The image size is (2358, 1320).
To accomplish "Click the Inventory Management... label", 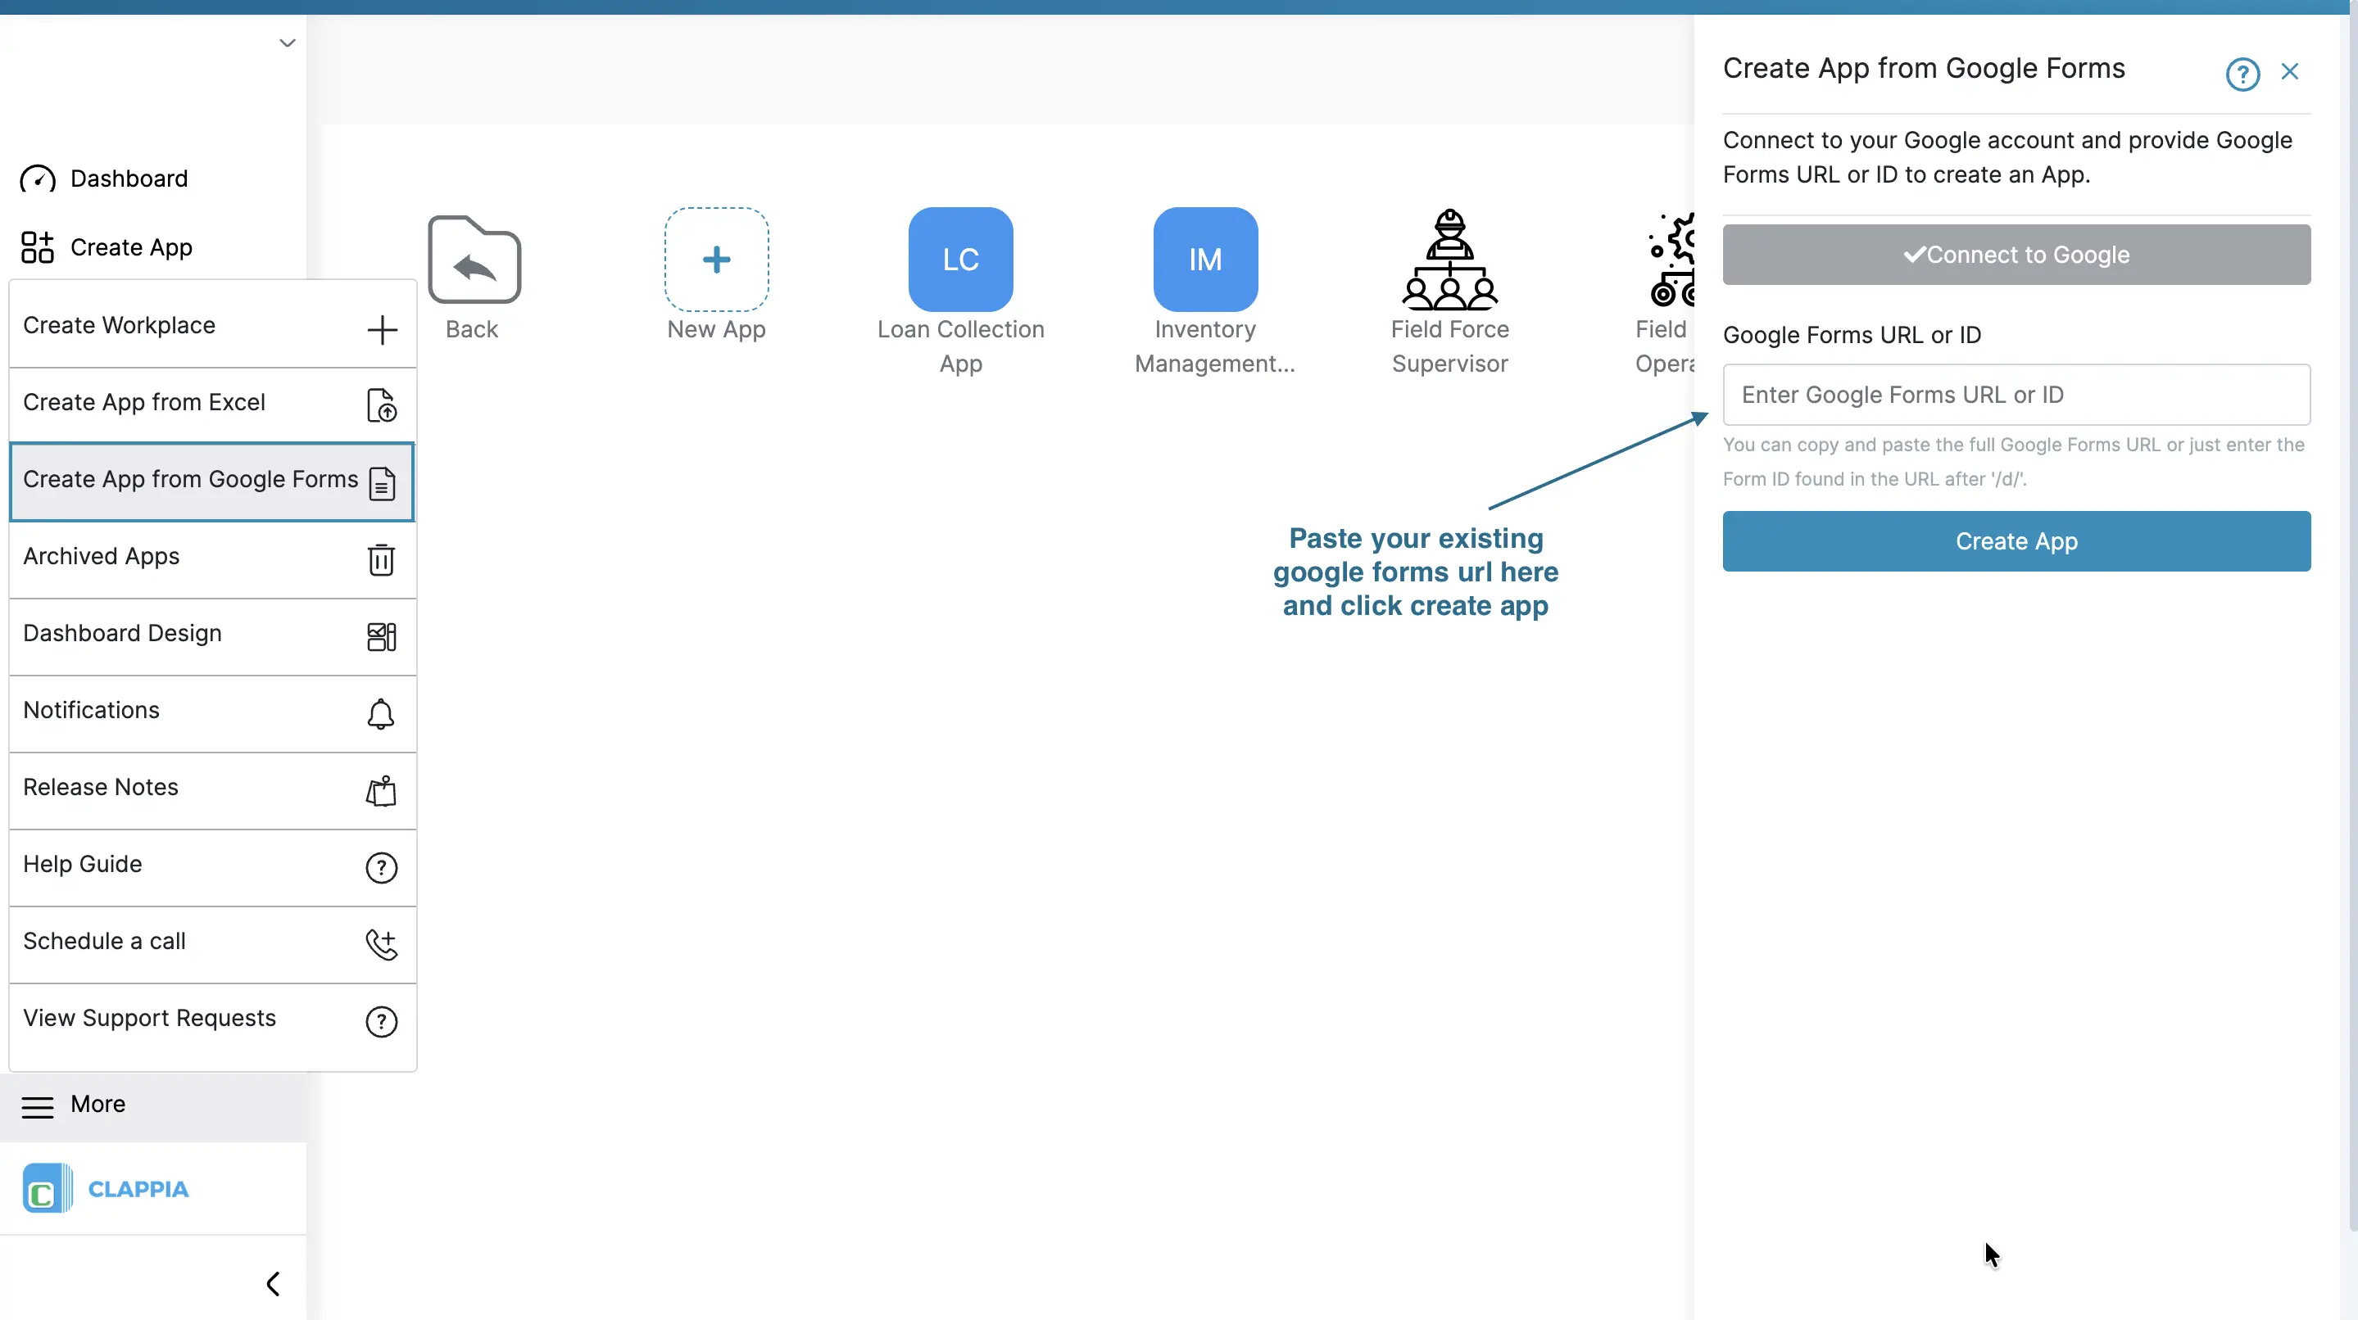I will pyautogui.click(x=1215, y=346).
